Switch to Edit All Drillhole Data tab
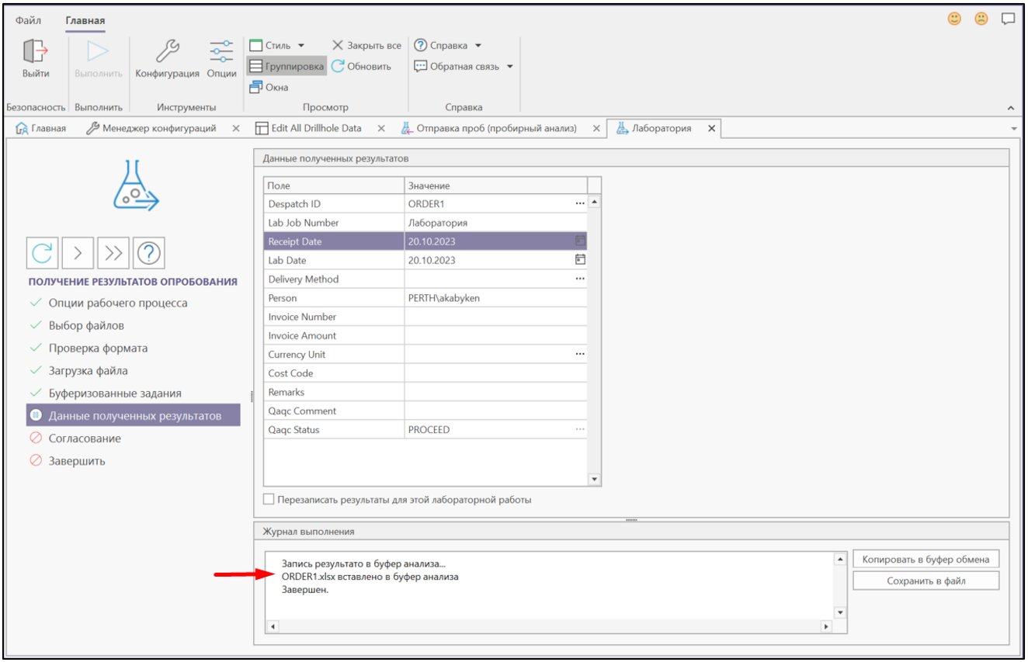1028x662 pixels. coord(316,128)
